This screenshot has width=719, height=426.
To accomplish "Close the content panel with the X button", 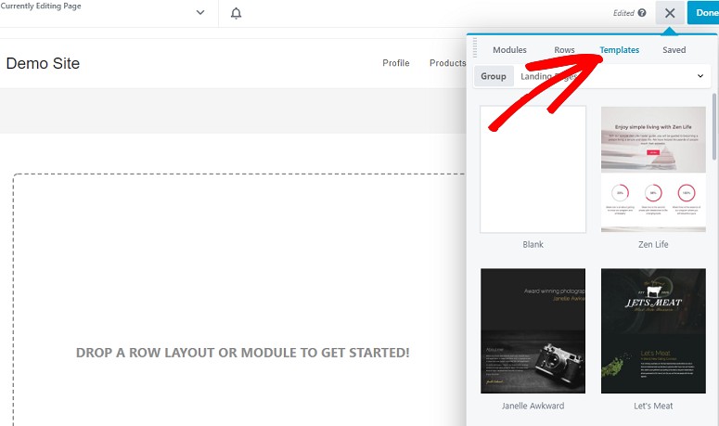I will (670, 13).
